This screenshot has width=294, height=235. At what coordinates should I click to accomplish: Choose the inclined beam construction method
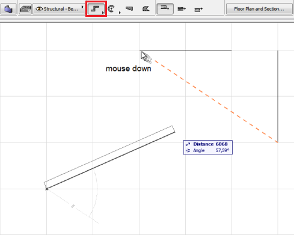tap(145, 8)
